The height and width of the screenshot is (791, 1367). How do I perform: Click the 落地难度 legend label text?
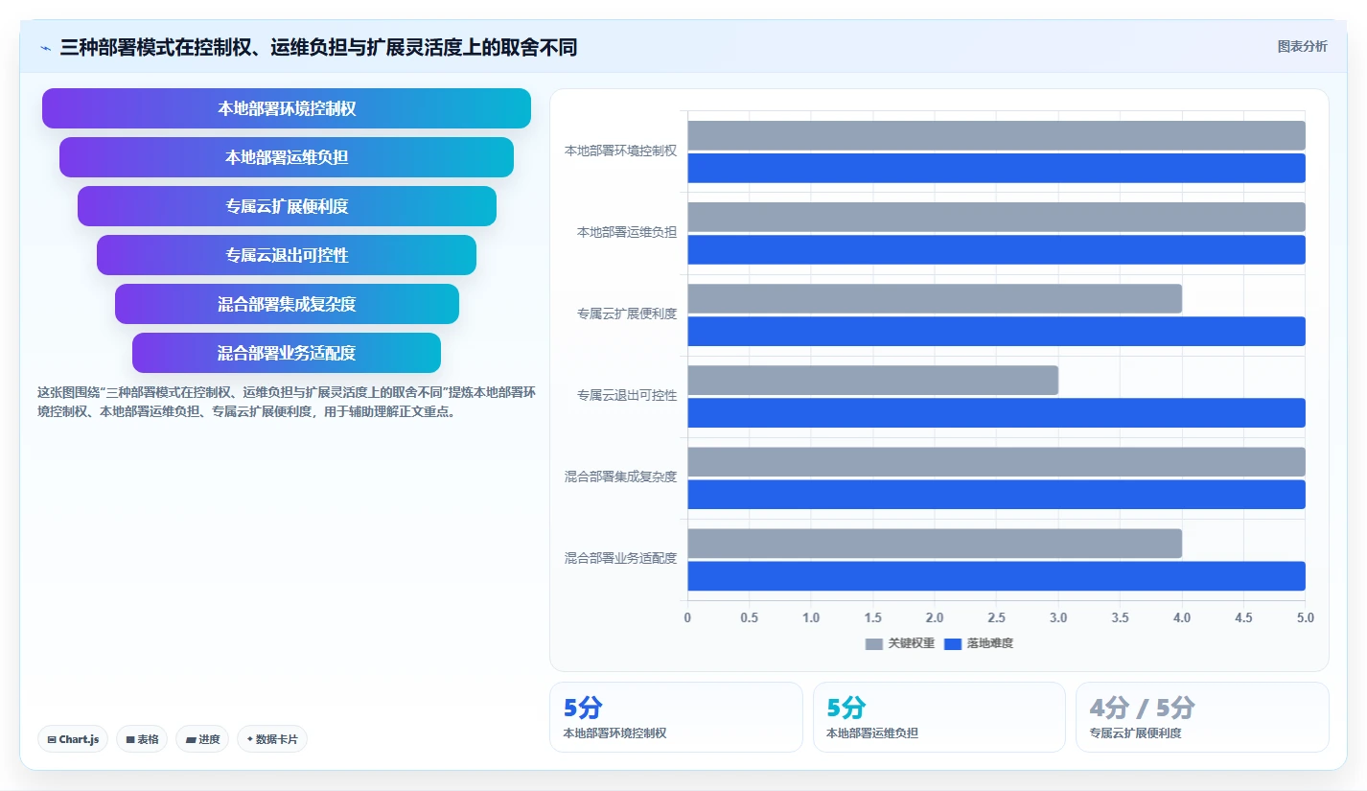990,644
